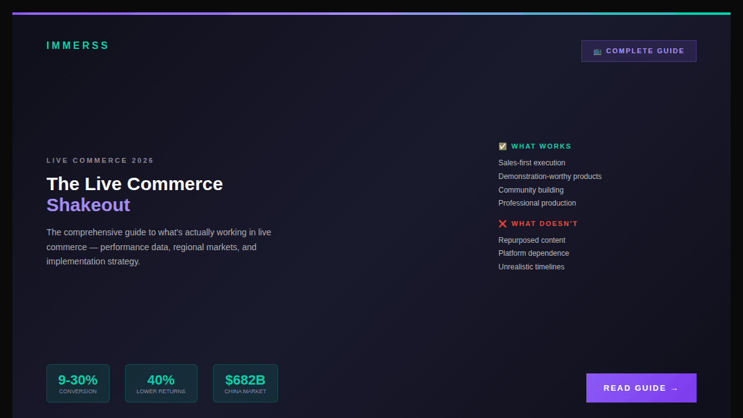Click the red X beside WHAT DOESN'T
This screenshot has width=743, height=418.
(502, 224)
